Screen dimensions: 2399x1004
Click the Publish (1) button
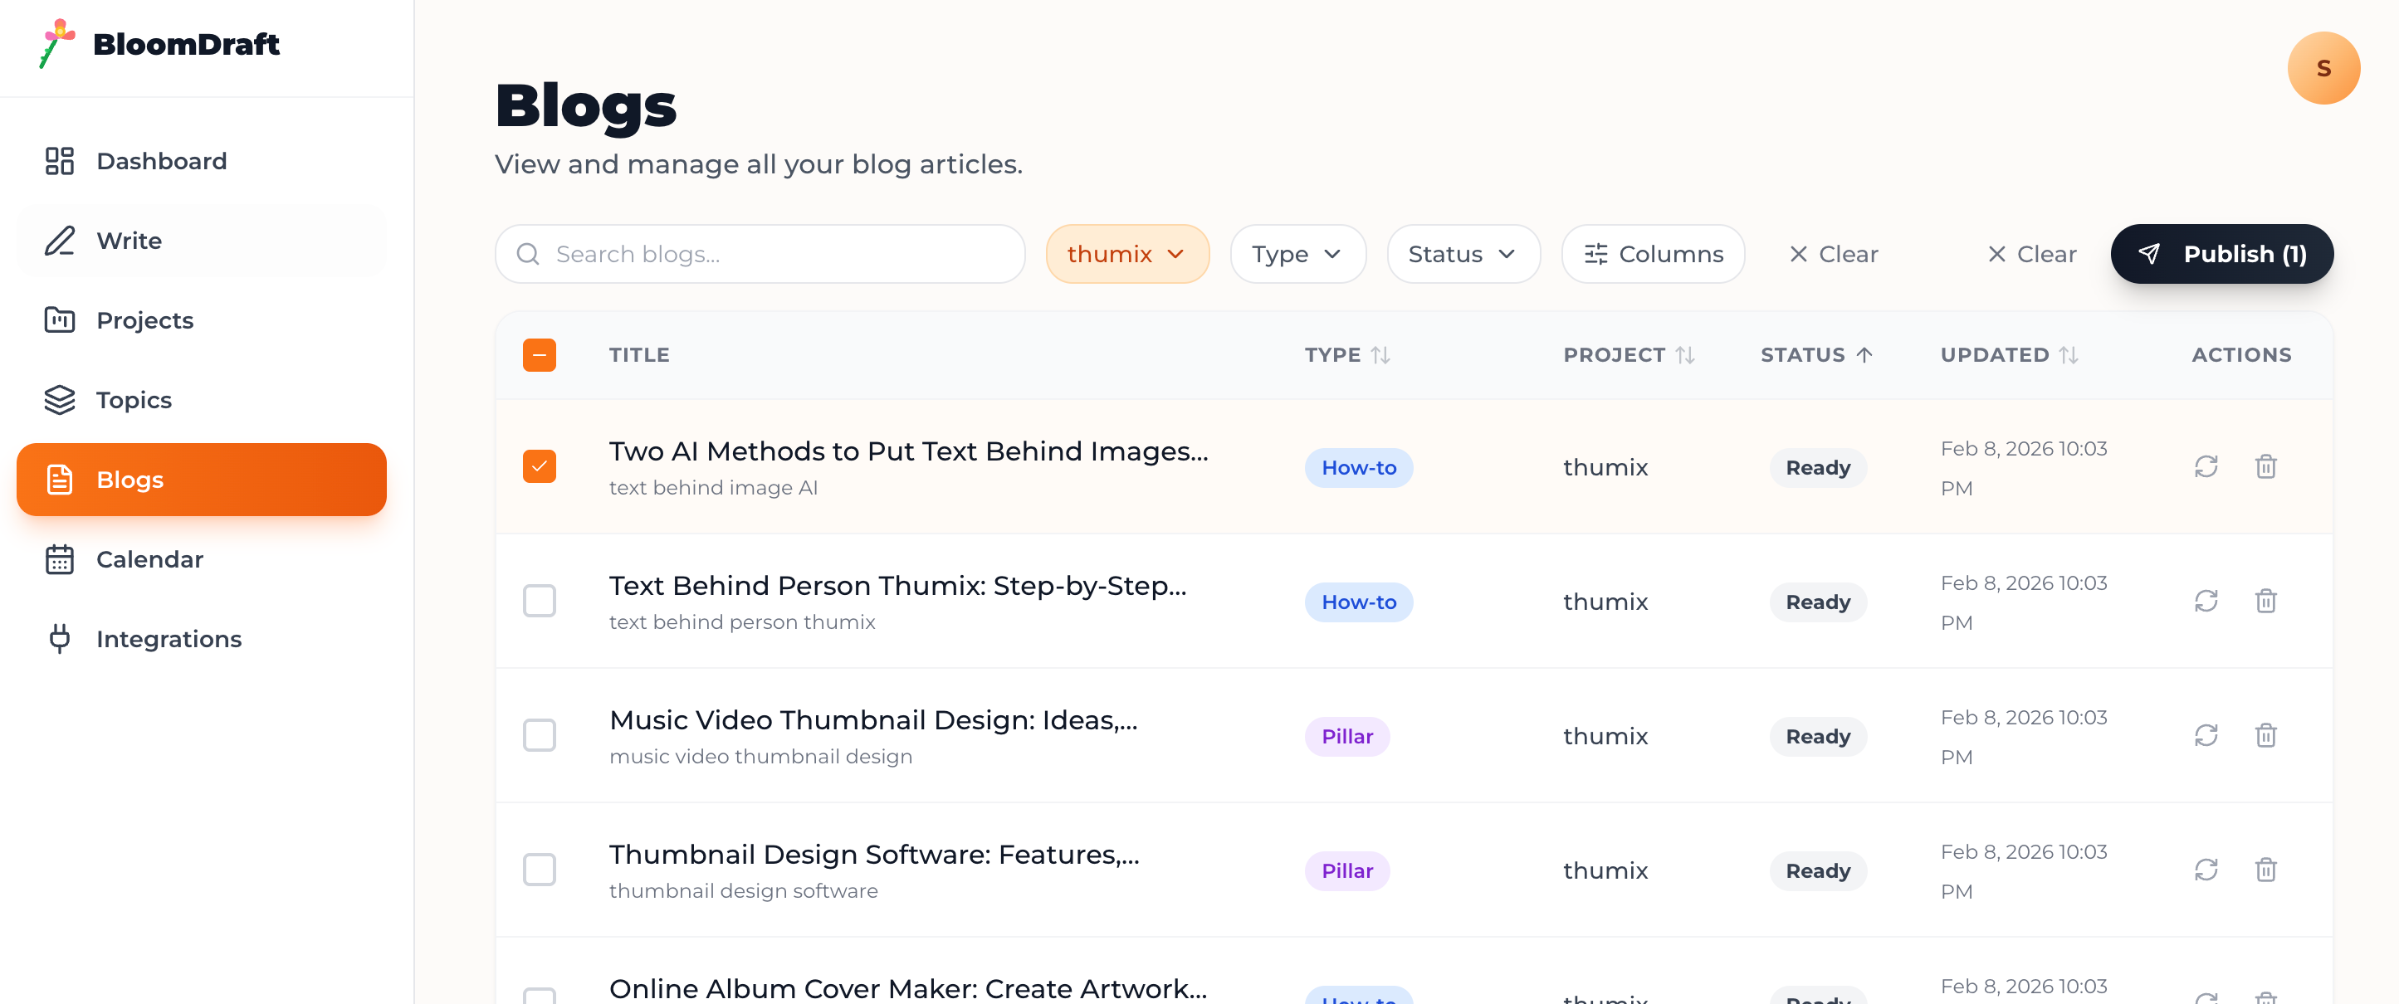[2221, 254]
